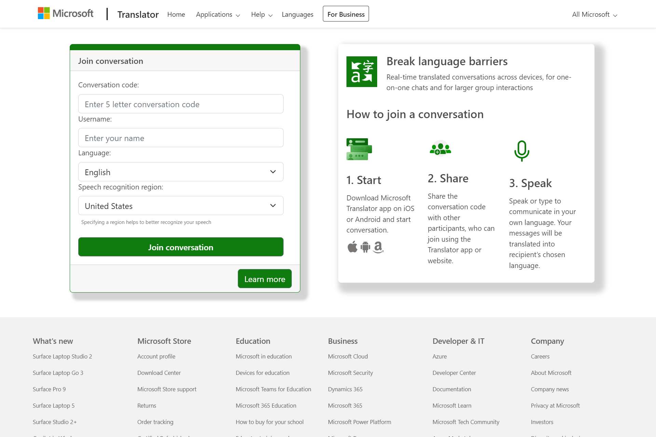Image resolution: width=656 pixels, height=437 pixels.
Task: Open Dynamics 365 footer link
Action: pos(345,389)
